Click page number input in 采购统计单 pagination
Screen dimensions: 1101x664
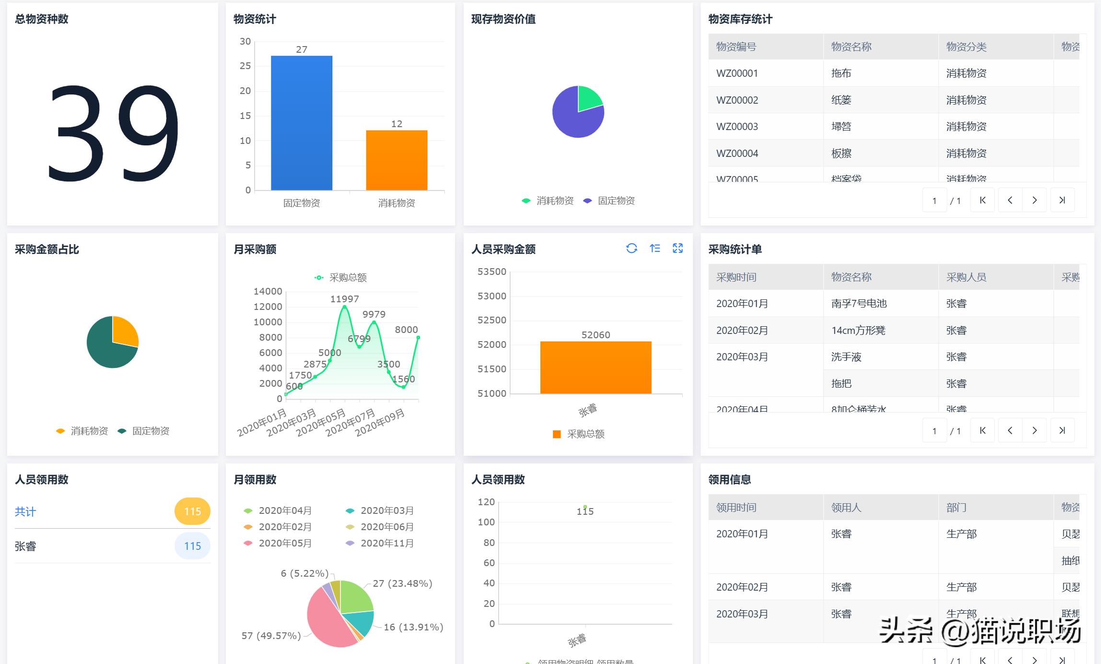tap(934, 430)
